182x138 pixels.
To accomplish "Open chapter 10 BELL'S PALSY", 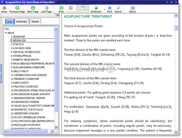I will (x=20, y=71).
